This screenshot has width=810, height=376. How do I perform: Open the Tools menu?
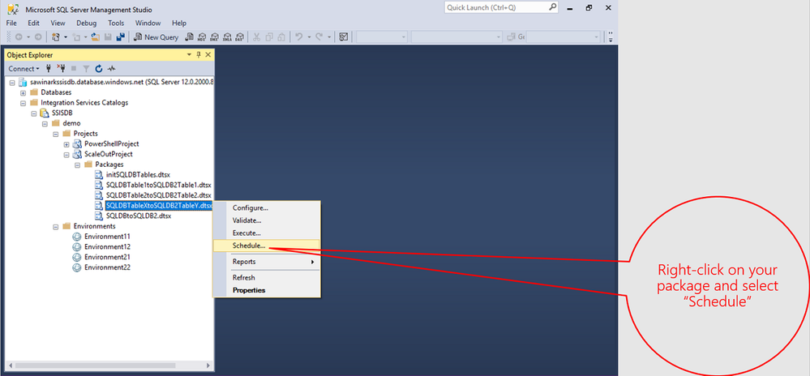(x=116, y=23)
